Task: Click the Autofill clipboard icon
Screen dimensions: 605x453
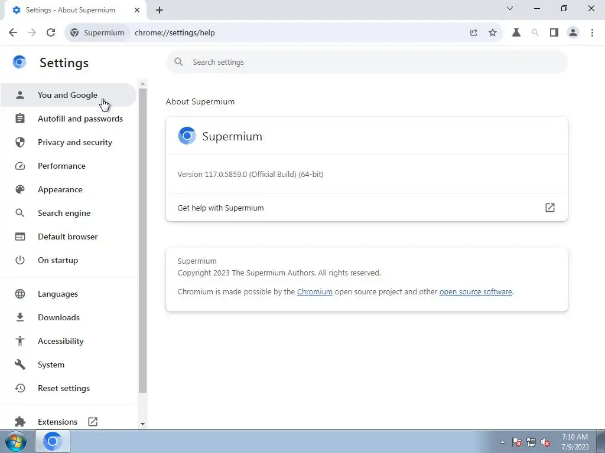Action: pos(20,118)
